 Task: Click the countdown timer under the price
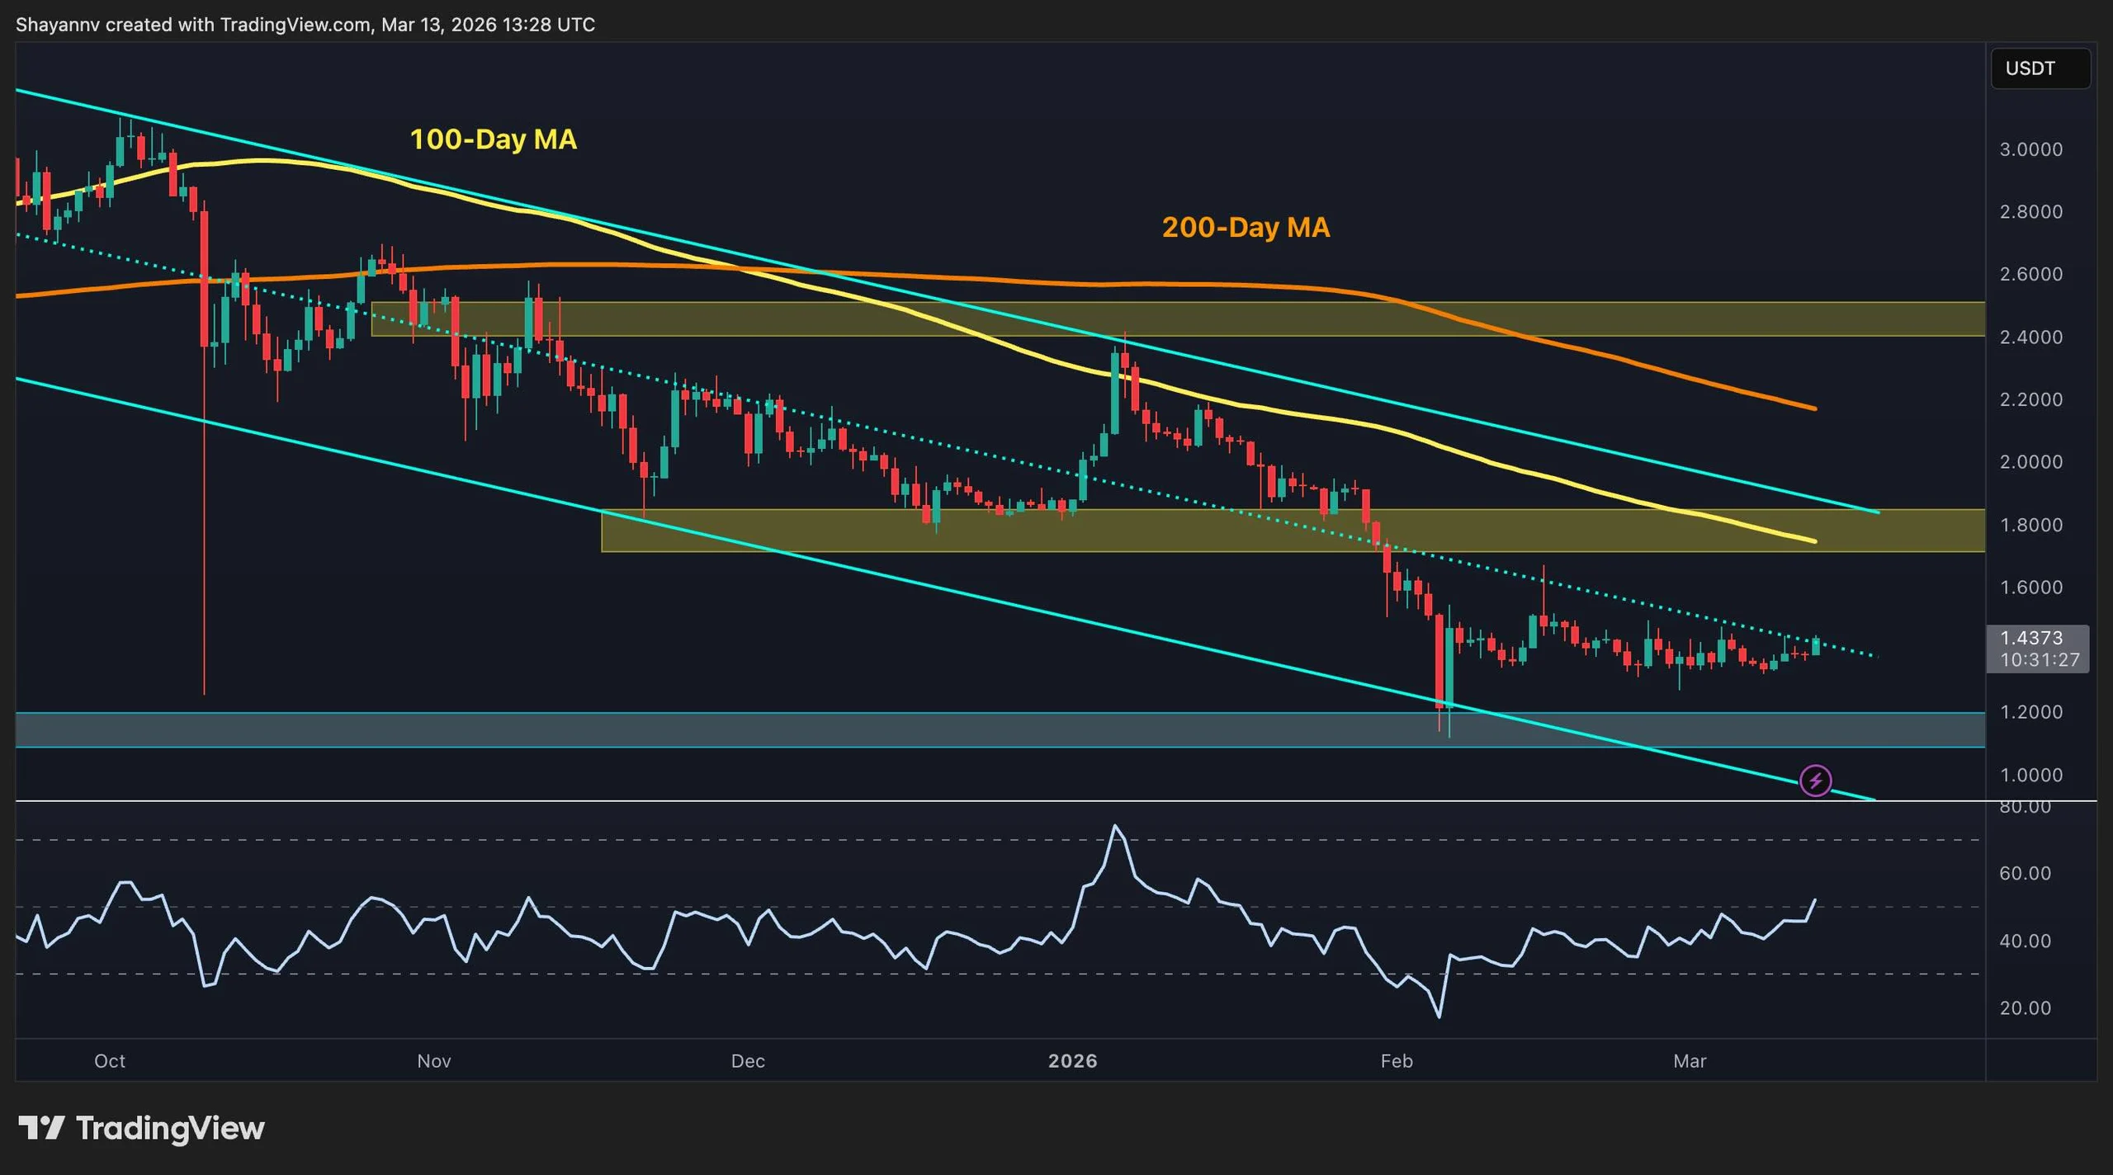tap(2039, 659)
